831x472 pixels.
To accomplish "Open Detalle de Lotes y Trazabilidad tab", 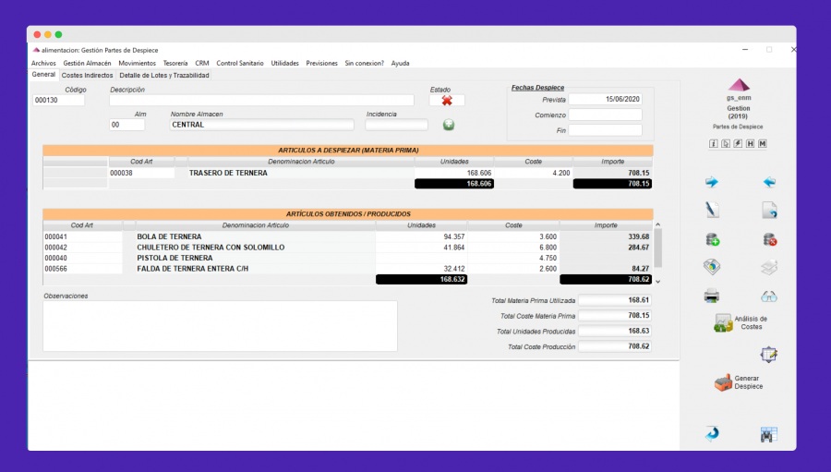I will click(164, 76).
